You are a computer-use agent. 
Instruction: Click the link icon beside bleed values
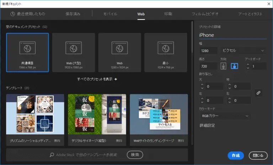tap(258, 93)
